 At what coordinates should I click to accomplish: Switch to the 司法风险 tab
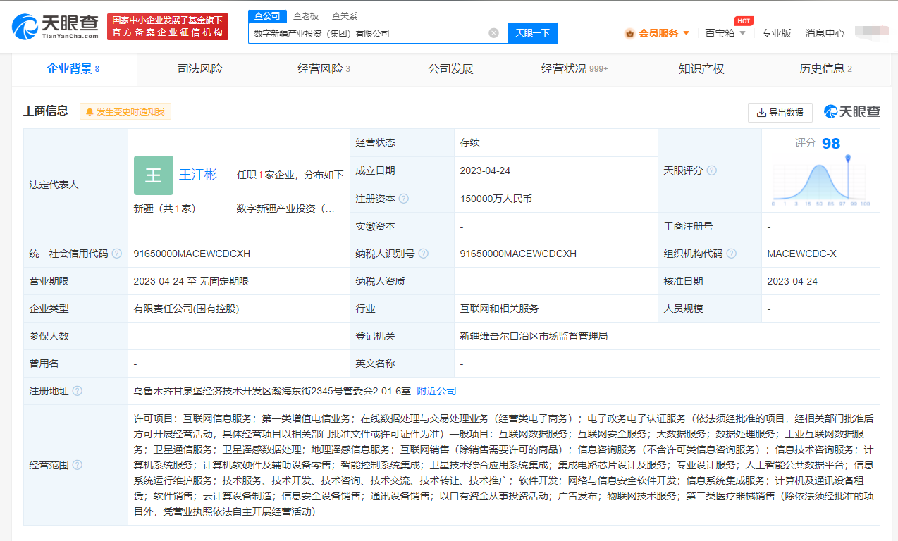199,68
